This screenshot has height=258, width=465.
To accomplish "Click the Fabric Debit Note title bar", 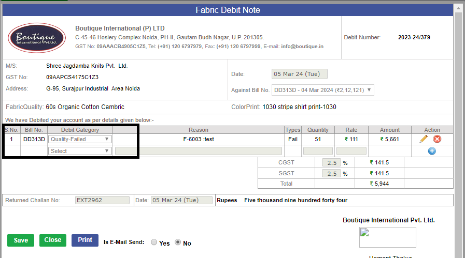I will pos(228,10).
